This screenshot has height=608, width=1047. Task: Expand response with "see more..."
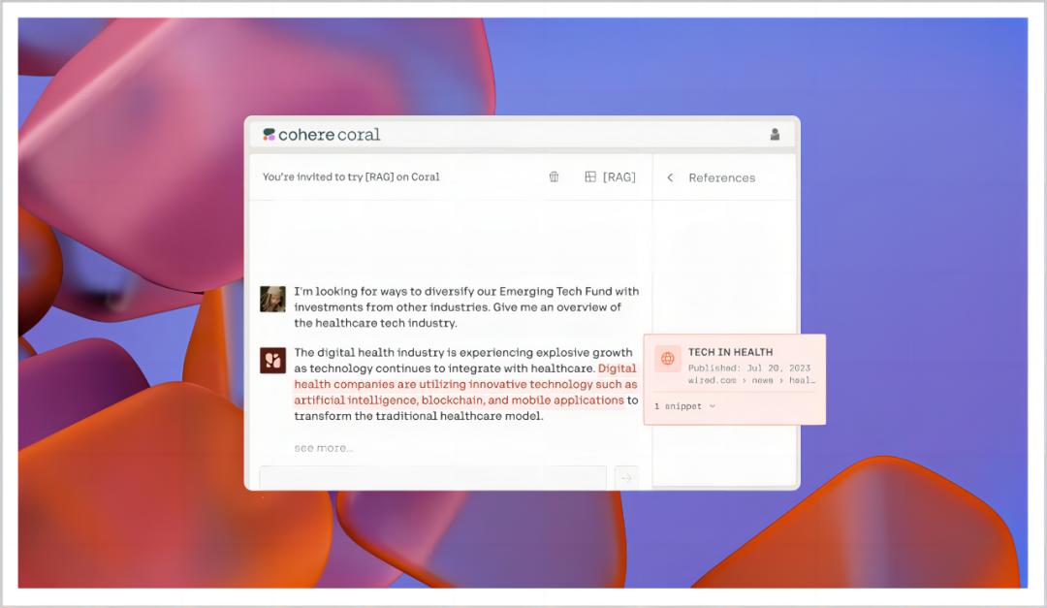(324, 448)
